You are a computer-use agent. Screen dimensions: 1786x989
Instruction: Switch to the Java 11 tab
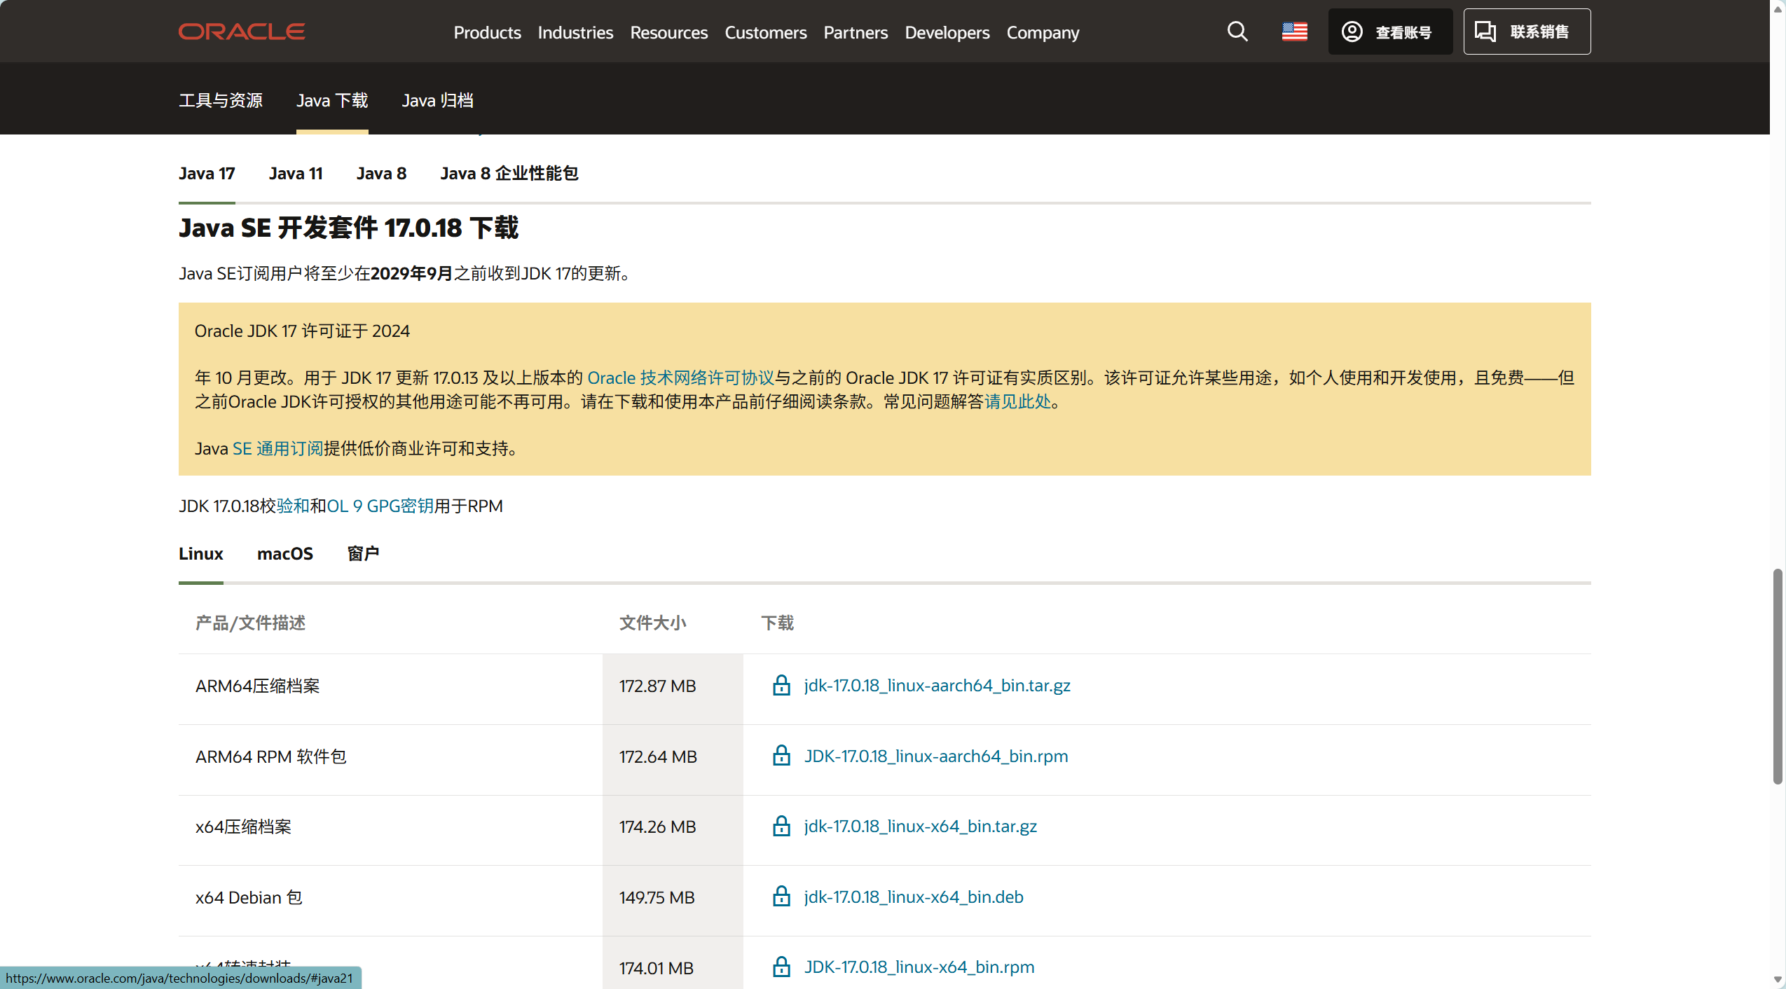[x=296, y=173]
